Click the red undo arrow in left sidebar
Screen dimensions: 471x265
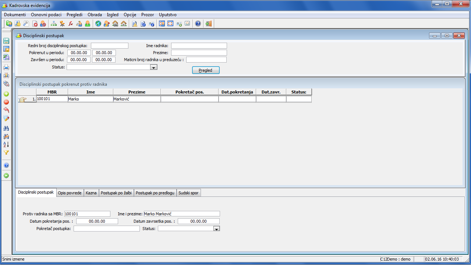(x=6, y=110)
